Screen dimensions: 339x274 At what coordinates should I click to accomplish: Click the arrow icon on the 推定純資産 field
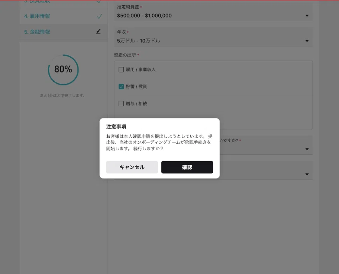coord(307,16)
